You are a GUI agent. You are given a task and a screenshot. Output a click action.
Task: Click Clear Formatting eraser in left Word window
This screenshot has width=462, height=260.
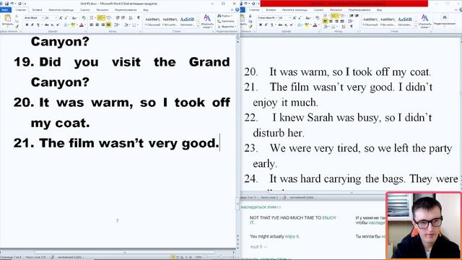tap(84, 18)
